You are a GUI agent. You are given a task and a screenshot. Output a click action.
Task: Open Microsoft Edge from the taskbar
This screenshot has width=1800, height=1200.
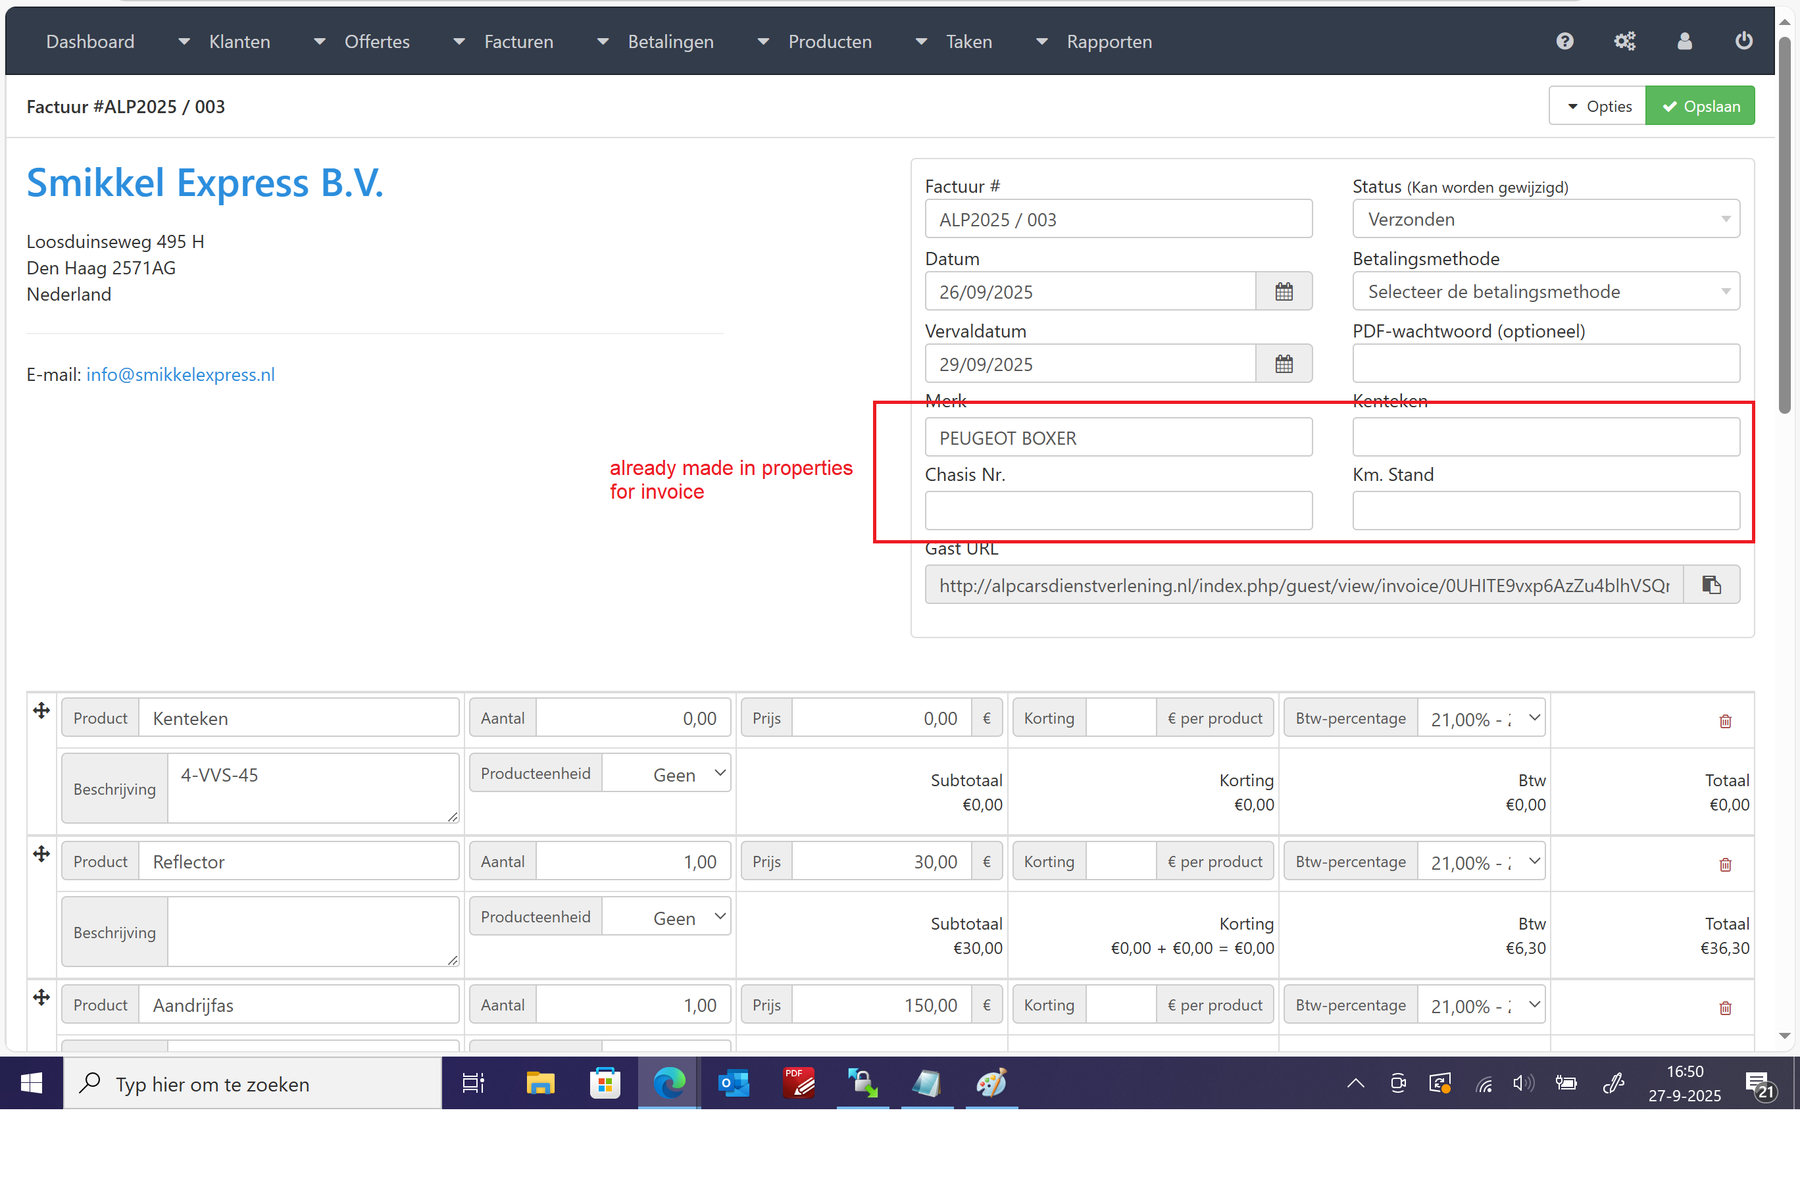(668, 1084)
